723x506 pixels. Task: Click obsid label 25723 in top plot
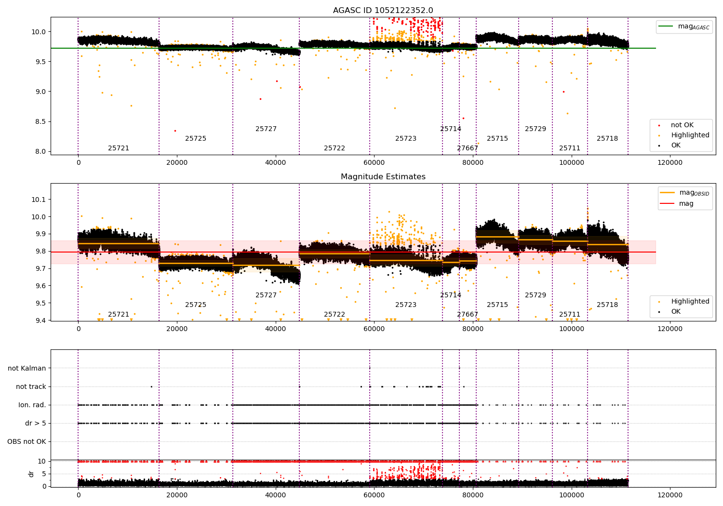(406, 138)
